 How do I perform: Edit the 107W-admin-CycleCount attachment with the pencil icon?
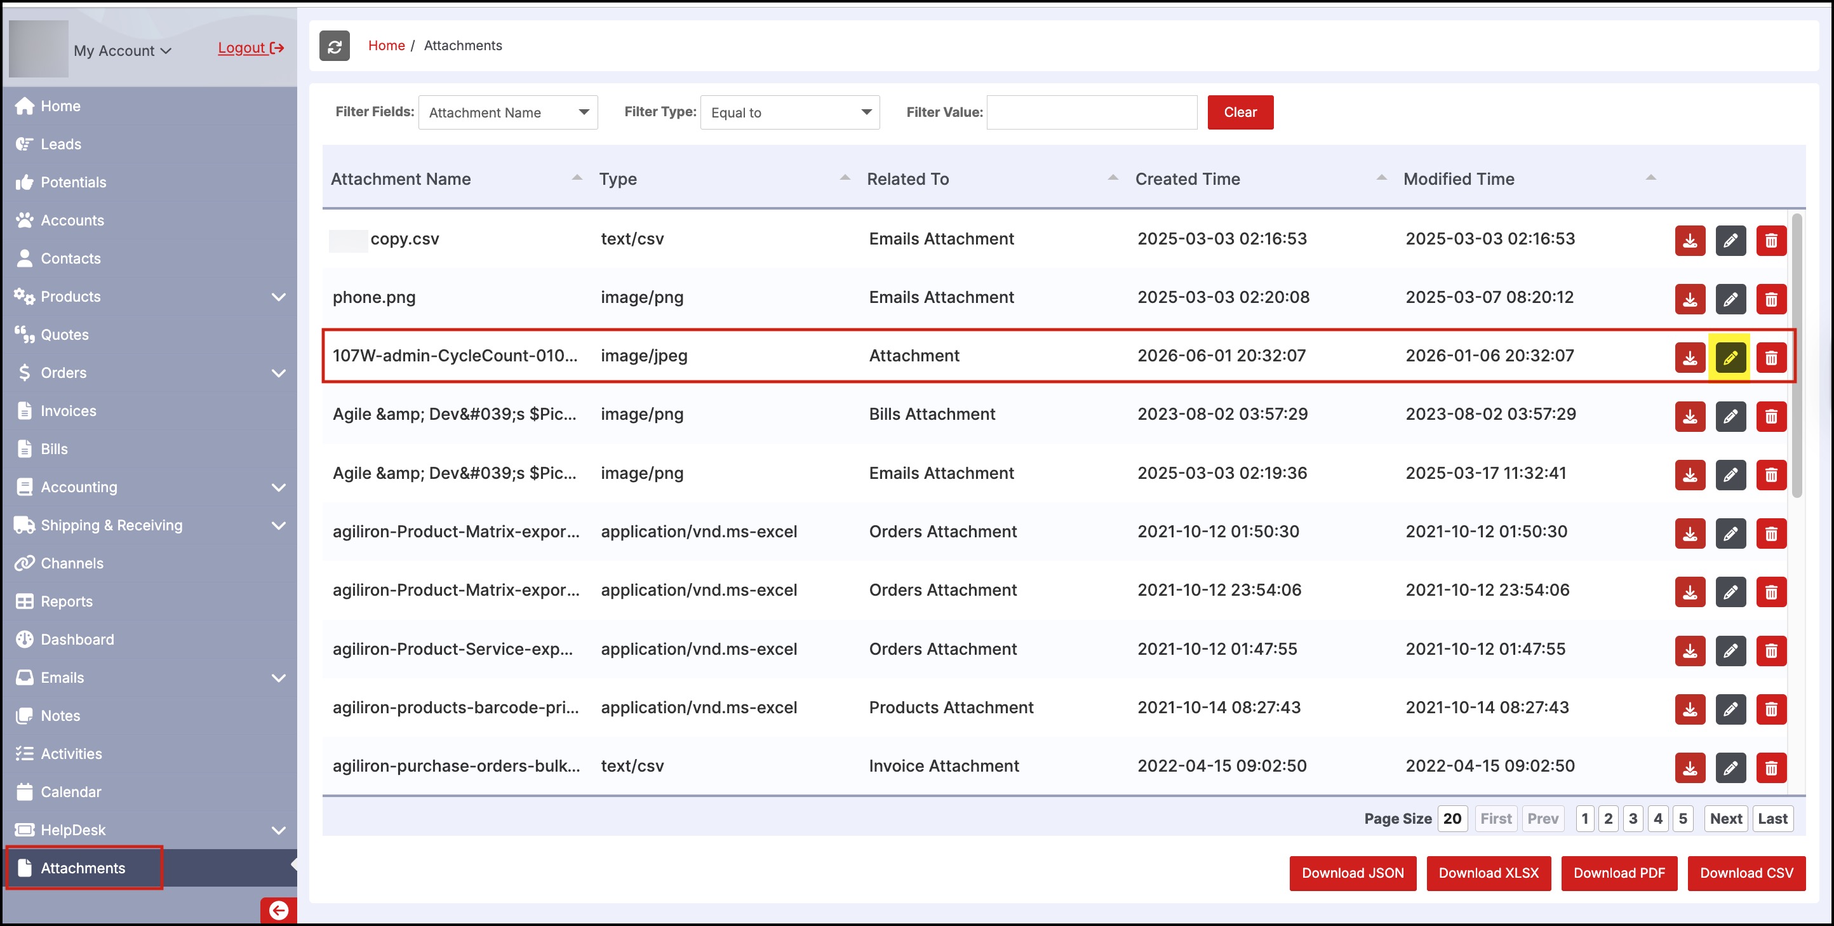coord(1729,358)
